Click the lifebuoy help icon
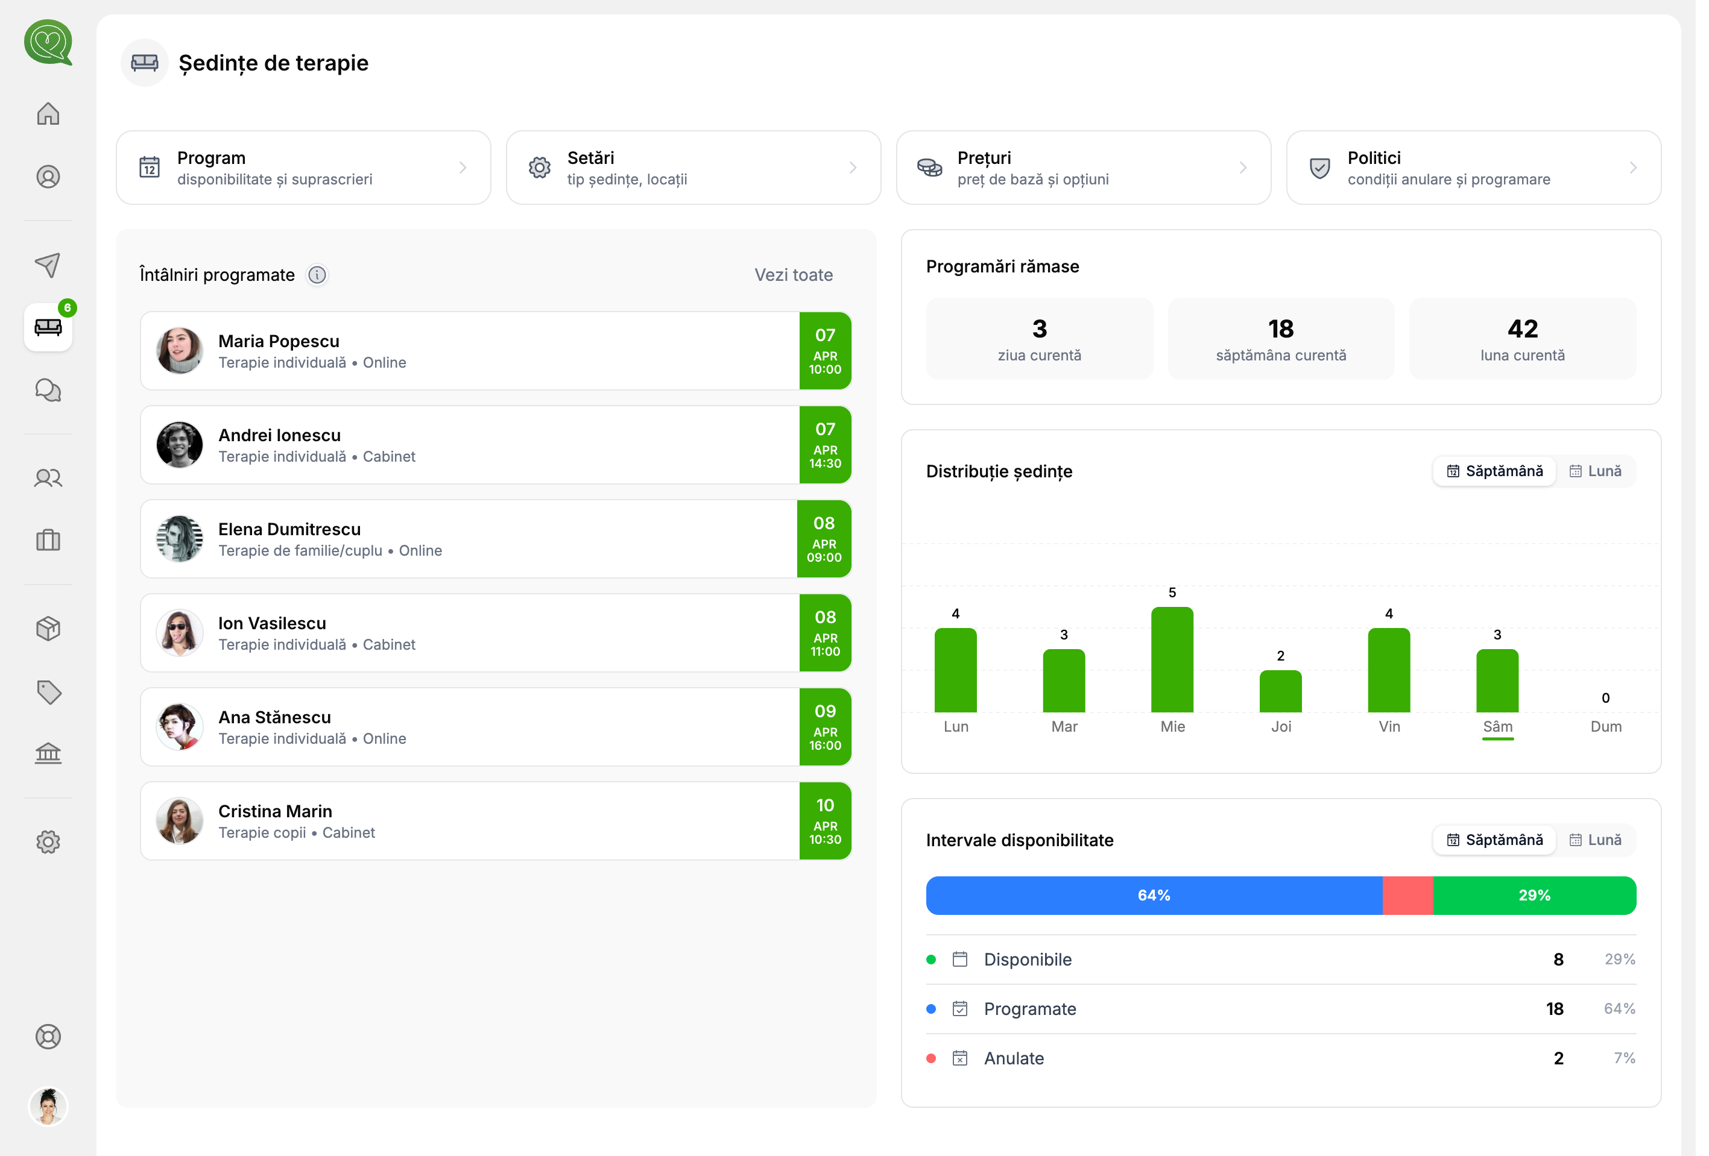The image size is (1709, 1156). pos(48,1036)
